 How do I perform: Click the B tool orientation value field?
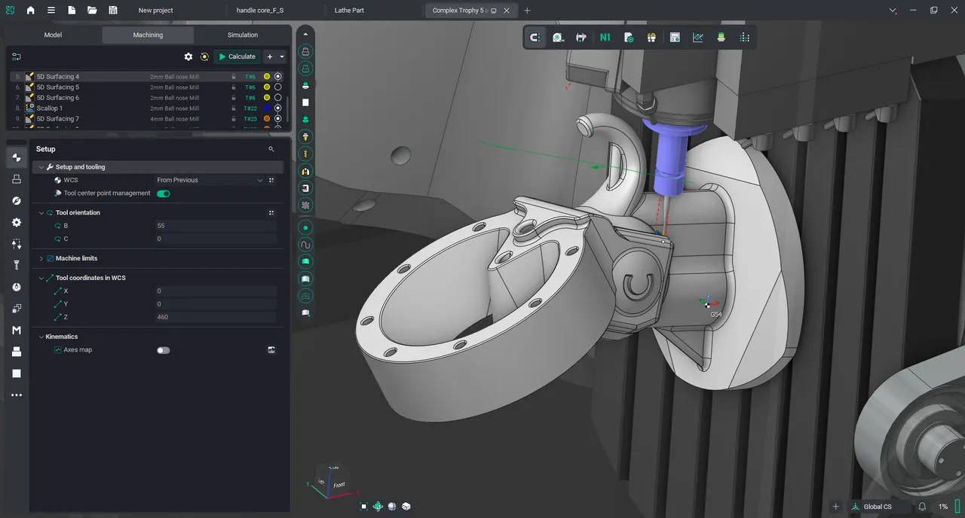click(x=216, y=226)
